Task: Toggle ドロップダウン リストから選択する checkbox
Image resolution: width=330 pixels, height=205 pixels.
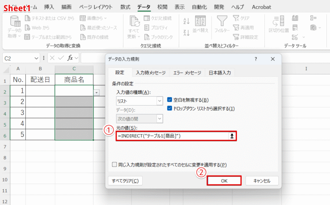Action: (x=169, y=108)
